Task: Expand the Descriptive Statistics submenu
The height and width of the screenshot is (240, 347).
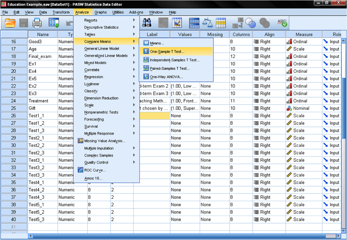Action: pyautogui.click(x=102, y=27)
